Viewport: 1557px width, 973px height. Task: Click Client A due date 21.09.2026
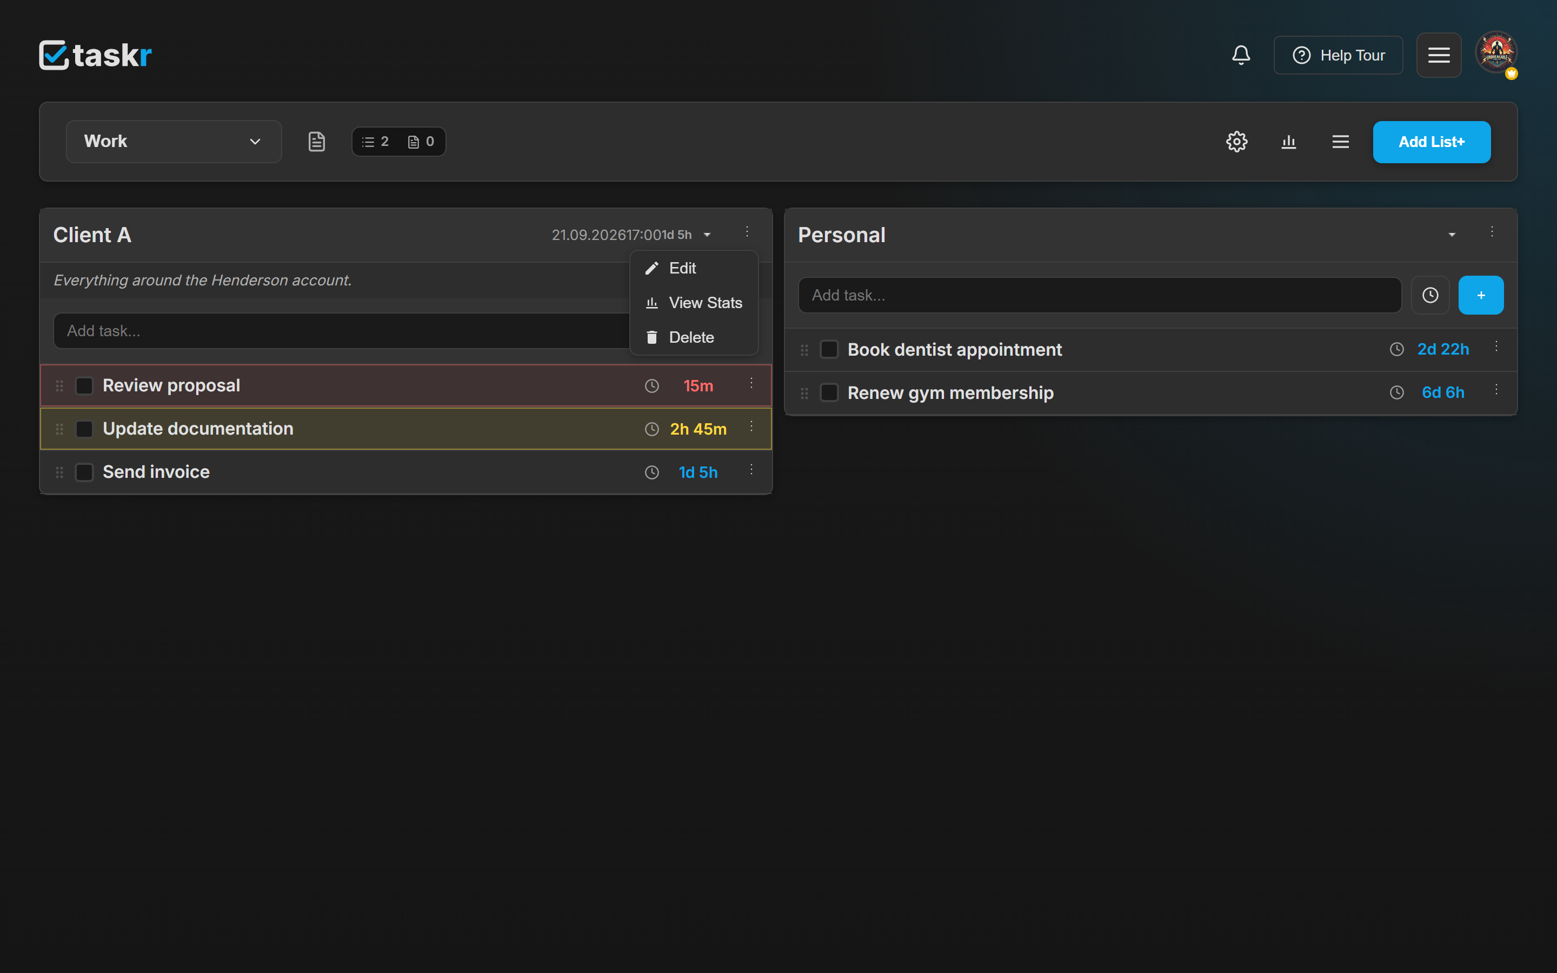tap(588, 235)
